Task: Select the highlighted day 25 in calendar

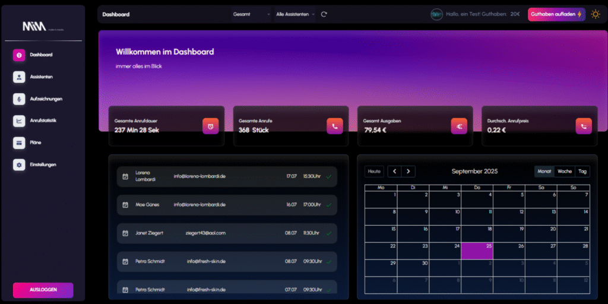Action: pos(477,251)
